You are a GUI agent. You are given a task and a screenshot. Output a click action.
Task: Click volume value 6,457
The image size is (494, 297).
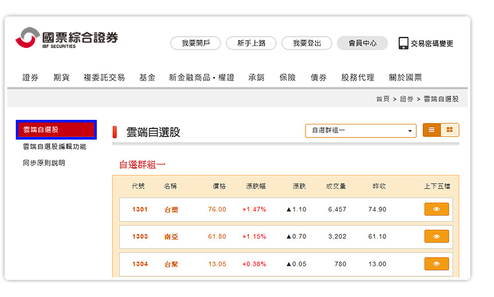point(337,209)
